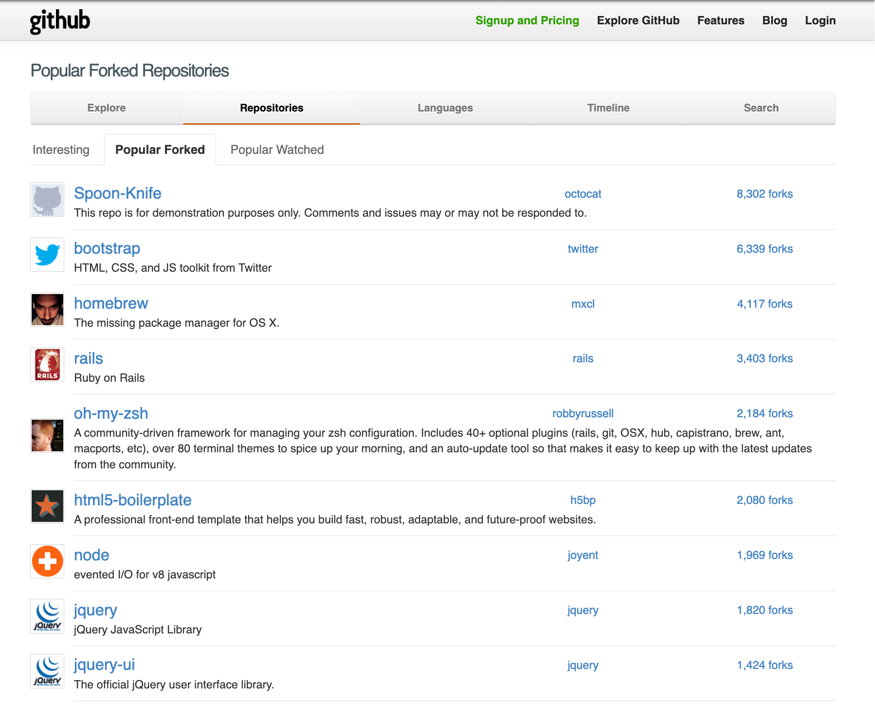
Task: View the 8,302 forks of Spoon-Knife
Action: pos(764,194)
